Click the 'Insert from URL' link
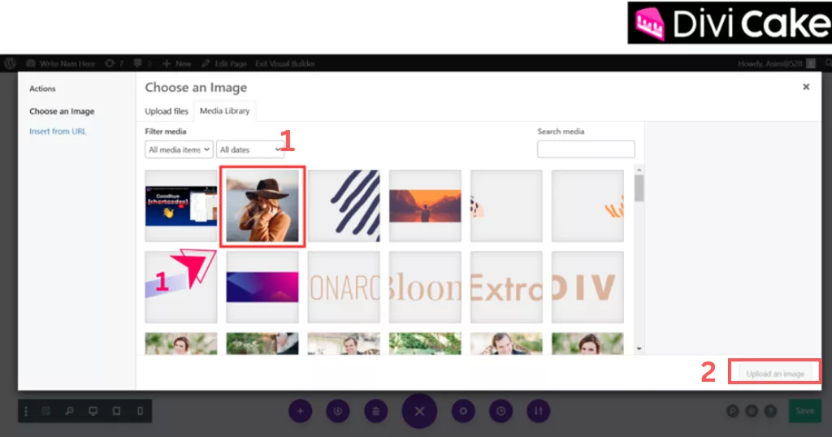The height and width of the screenshot is (437, 832). click(58, 131)
